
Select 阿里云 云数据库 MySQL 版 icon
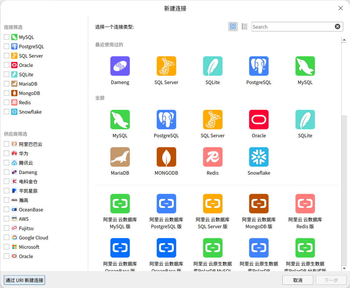[120, 204]
